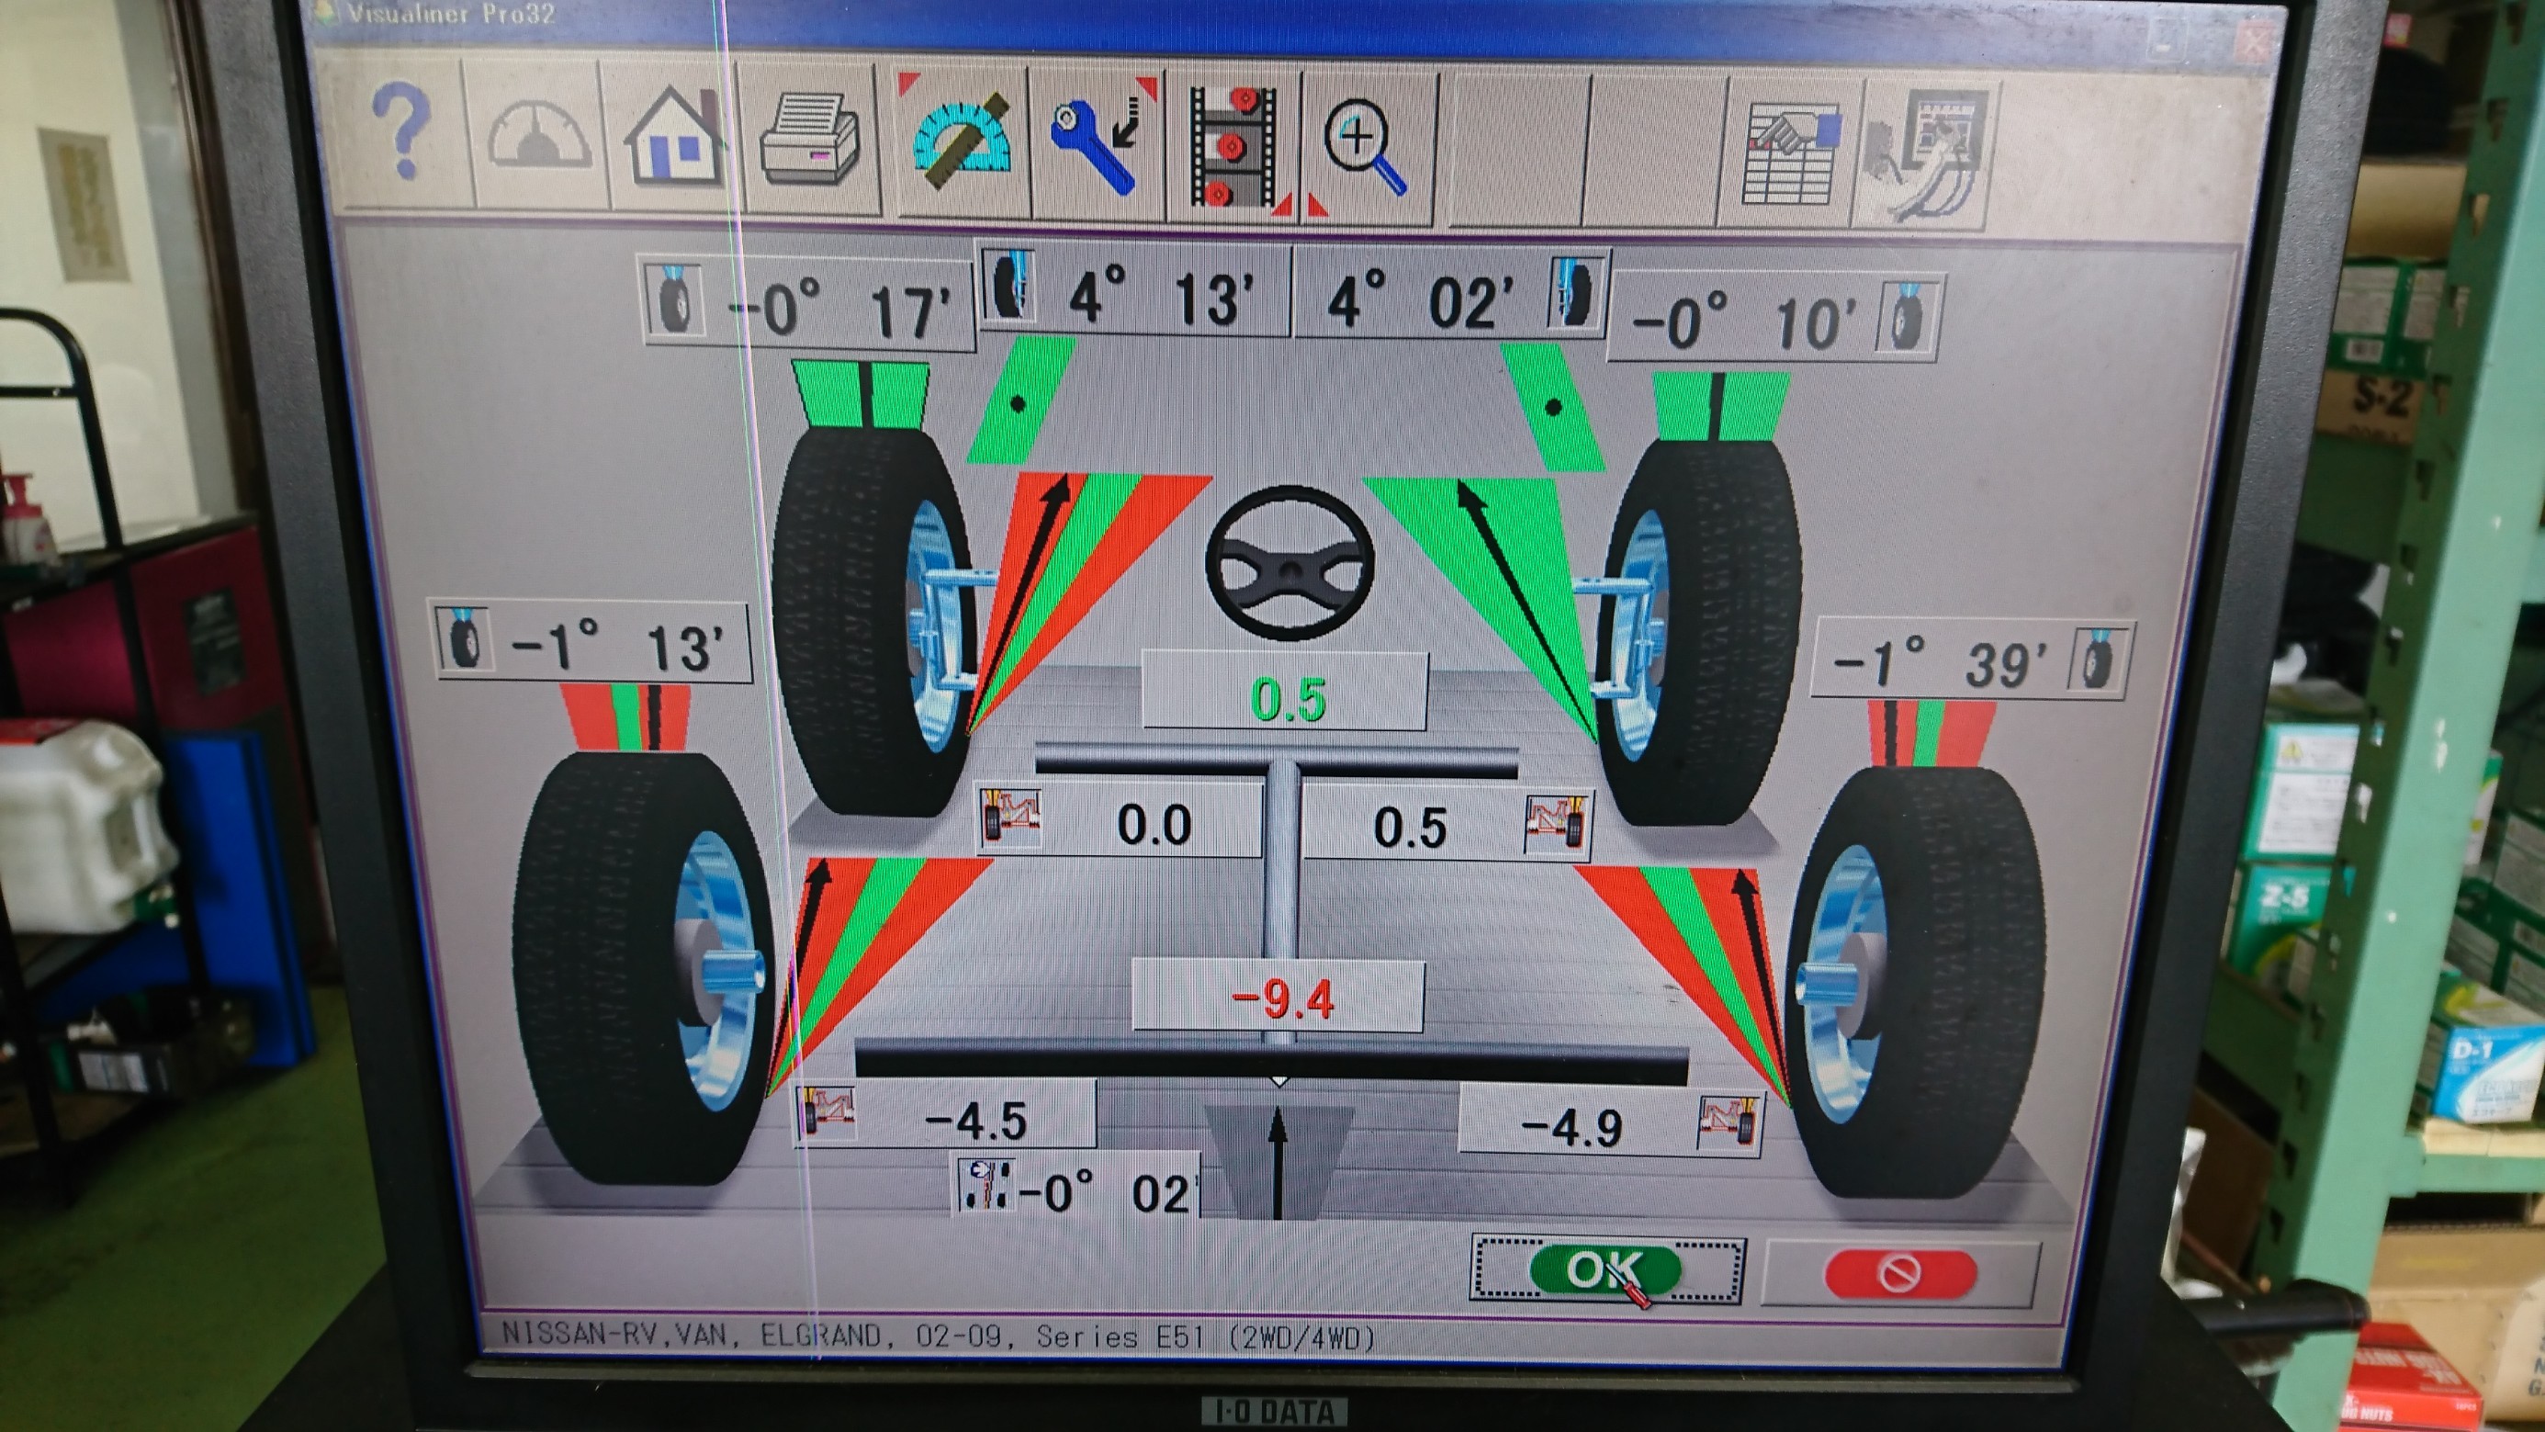The height and width of the screenshot is (1432, 2545).
Task: Confirm with the green OK button
Action: [1606, 1270]
